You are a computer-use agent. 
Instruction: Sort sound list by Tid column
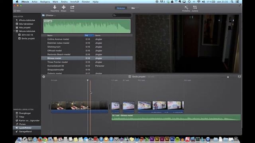point(89,35)
